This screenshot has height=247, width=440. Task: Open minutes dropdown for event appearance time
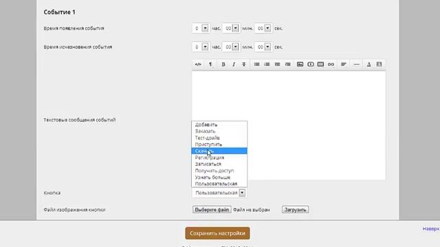(231, 28)
